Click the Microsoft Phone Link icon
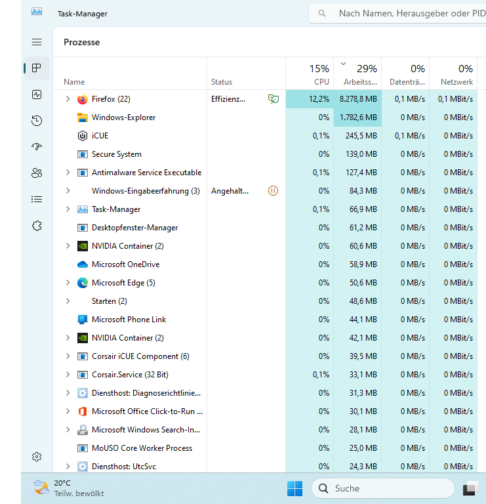486x504 pixels. tap(83, 320)
